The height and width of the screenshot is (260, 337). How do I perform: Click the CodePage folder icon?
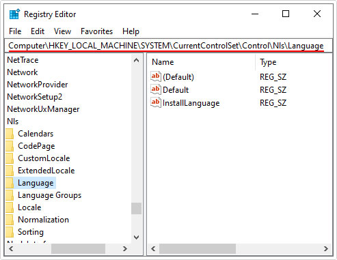point(10,146)
